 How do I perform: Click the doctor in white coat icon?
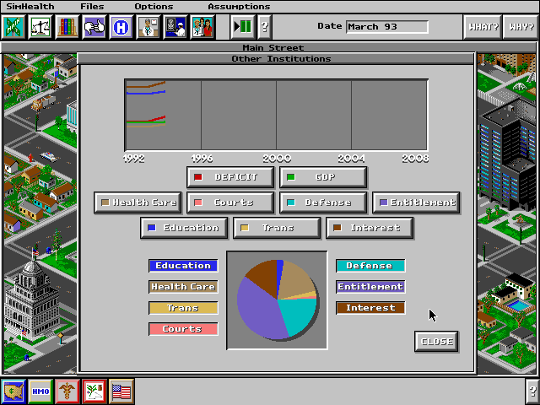tap(148, 27)
